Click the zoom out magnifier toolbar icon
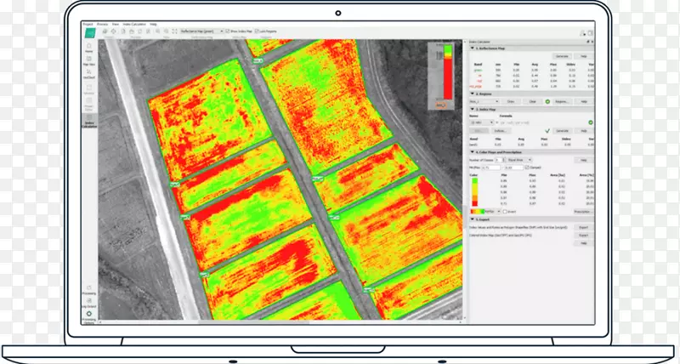Image resolution: width=680 pixels, height=364 pixels. 166,31
